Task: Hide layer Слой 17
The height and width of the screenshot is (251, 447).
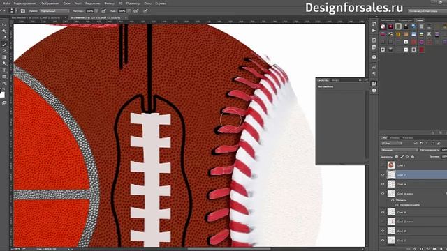Action: point(383,175)
